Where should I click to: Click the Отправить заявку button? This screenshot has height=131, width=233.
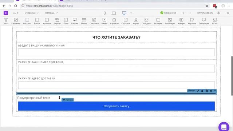(116, 106)
